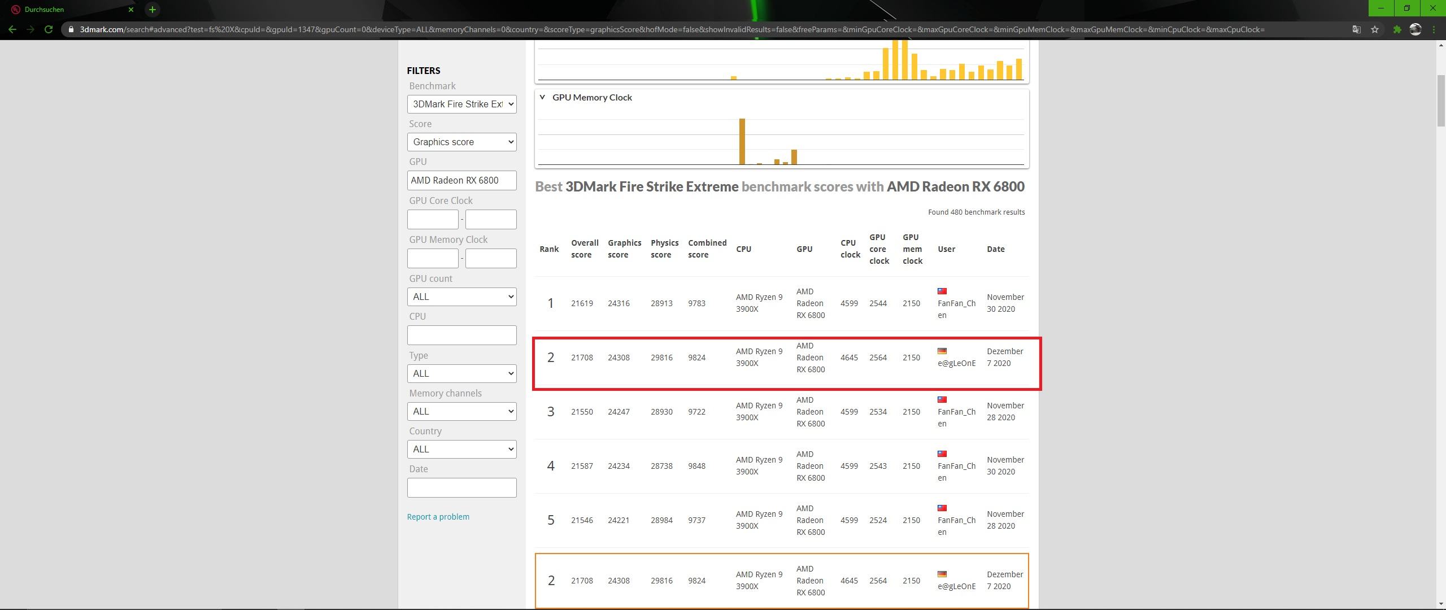This screenshot has width=1446, height=610.
Task: Open the Memory channels dropdown
Action: pyautogui.click(x=461, y=411)
